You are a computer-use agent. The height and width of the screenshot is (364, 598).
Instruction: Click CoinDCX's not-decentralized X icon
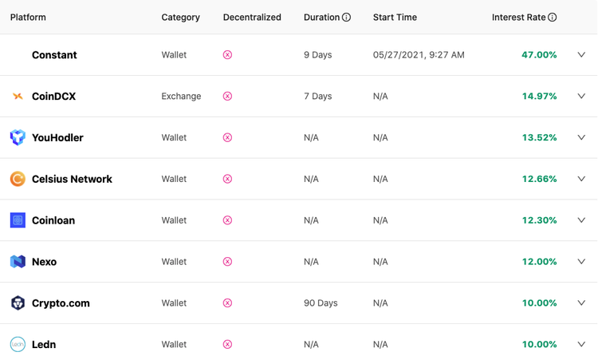pyautogui.click(x=227, y=97)
